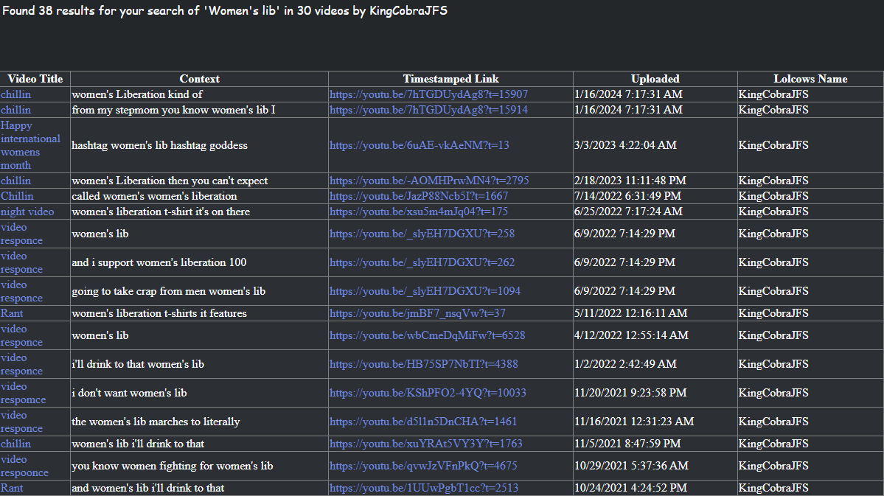Open the 'night video' title link
Image resolution: width=884 pixels, height=496 pixels.
(x=27, y=212)
